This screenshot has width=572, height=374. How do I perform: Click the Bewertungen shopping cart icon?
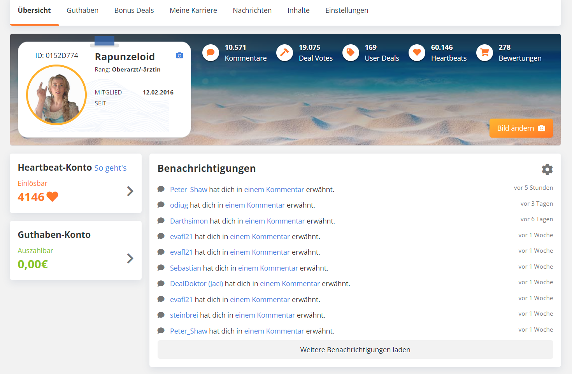tap(484, 52)
